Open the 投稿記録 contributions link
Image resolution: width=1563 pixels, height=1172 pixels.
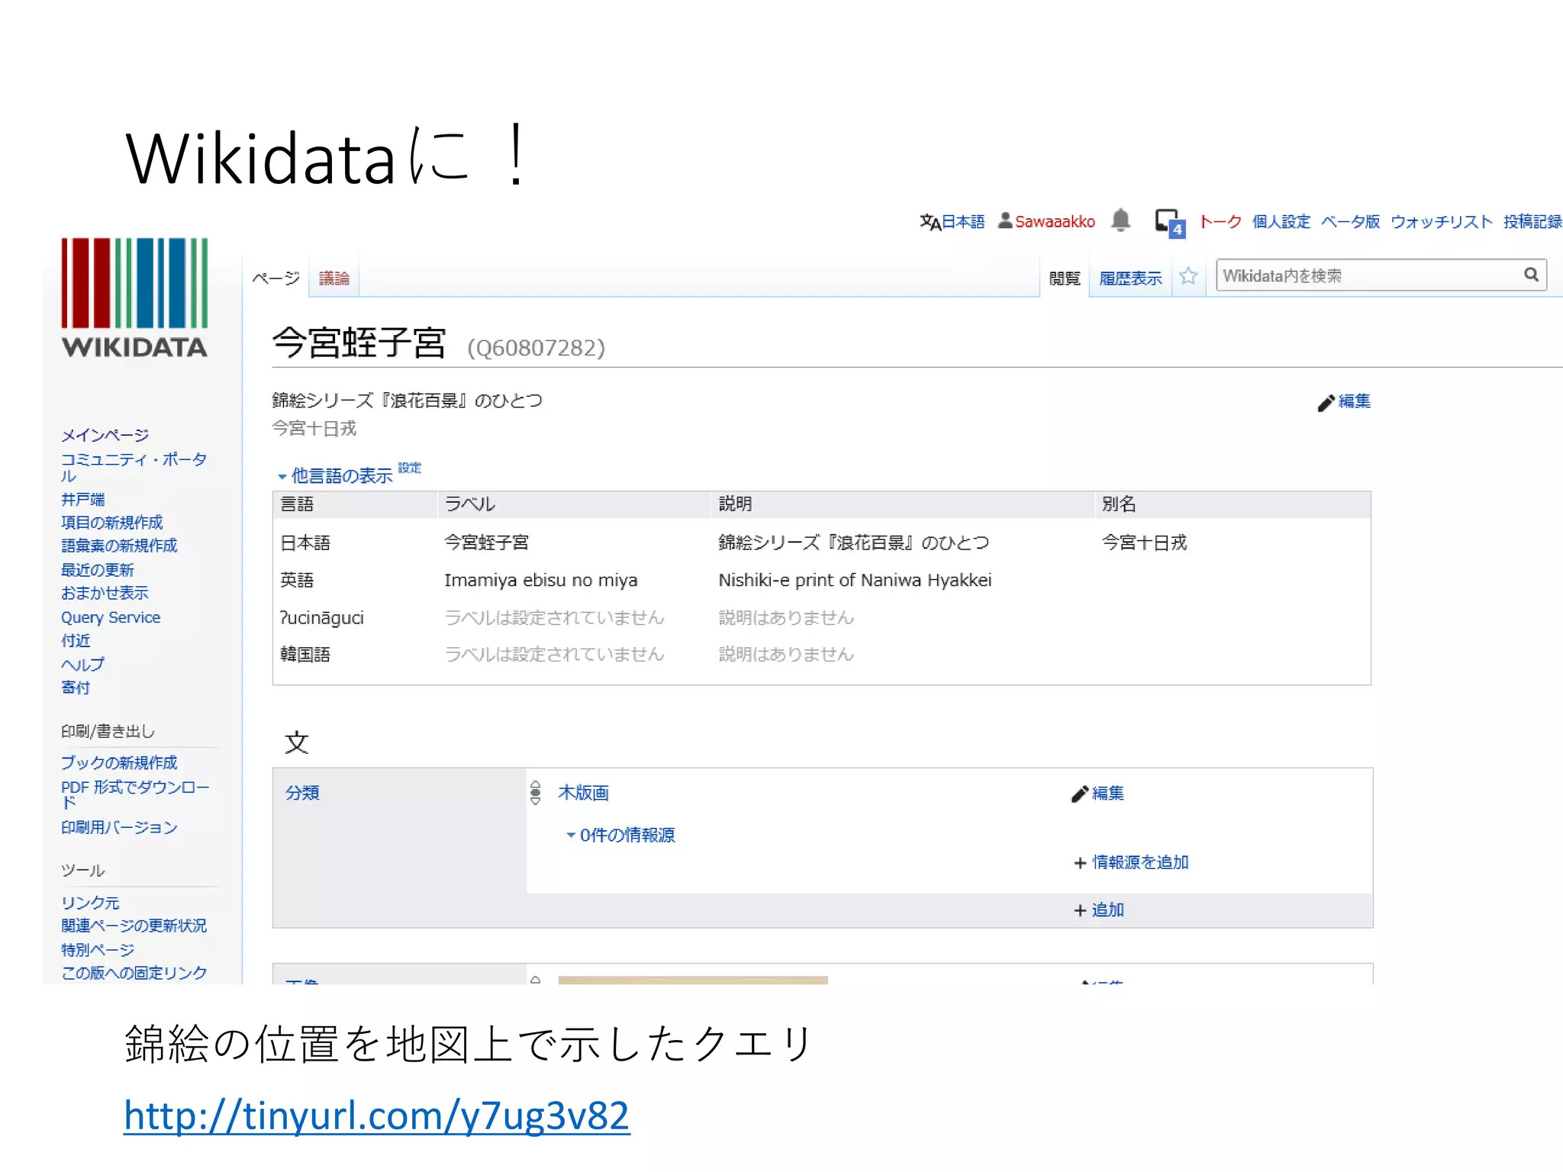[1532, 221]
